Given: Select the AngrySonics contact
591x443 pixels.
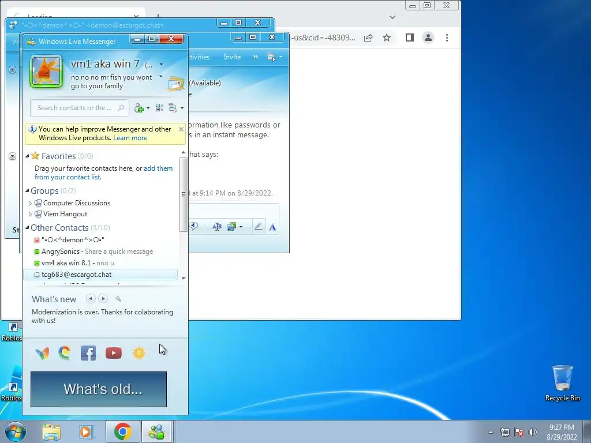Looking at the screenshot, I should [x=100, y=251].
